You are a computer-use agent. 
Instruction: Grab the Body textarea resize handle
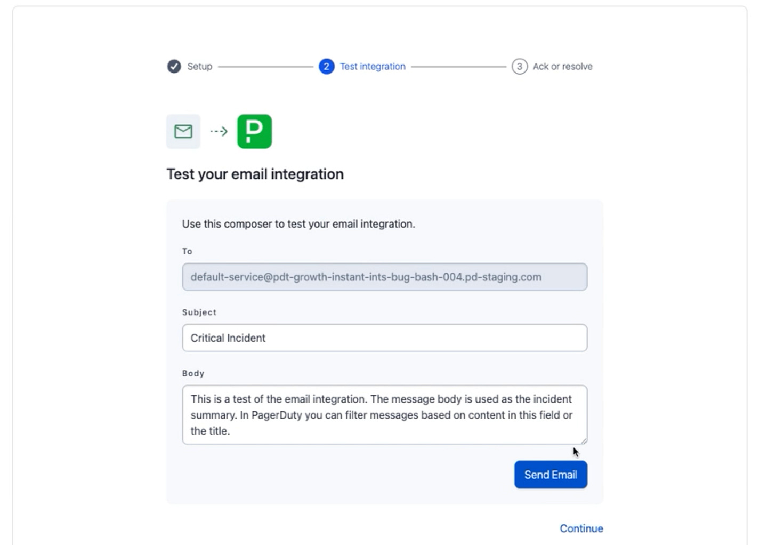pos(584,440)
